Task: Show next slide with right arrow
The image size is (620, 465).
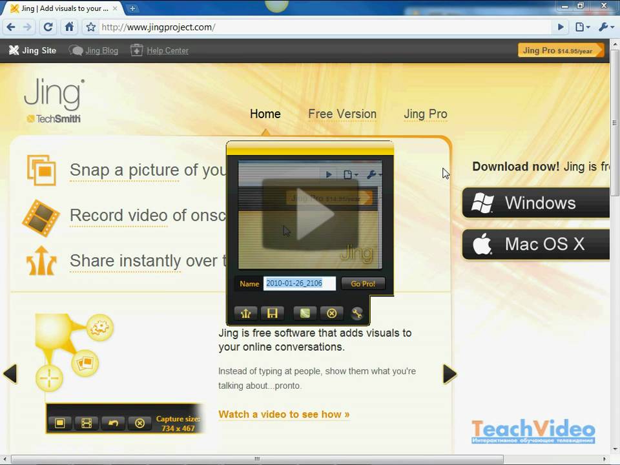Action: tap(449, 374)
